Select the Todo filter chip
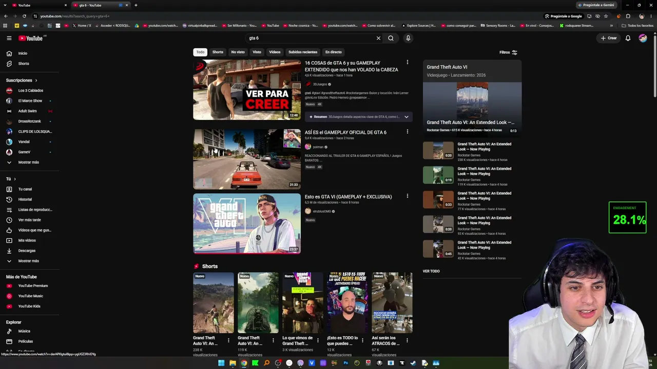Image resolution: width=657 pixels, height=369 pixels. click(200, 52)
